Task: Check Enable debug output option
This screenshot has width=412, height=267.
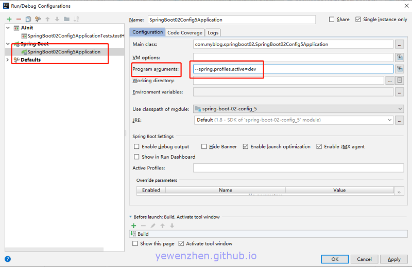Action: 137,146
